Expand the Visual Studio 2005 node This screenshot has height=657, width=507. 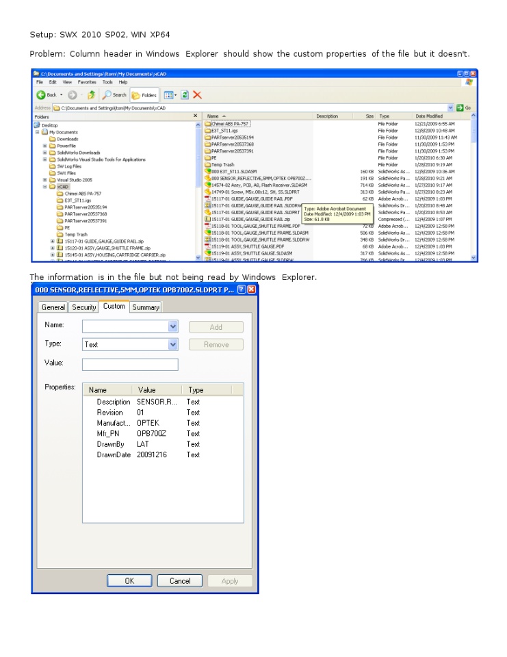coord(45,180)
